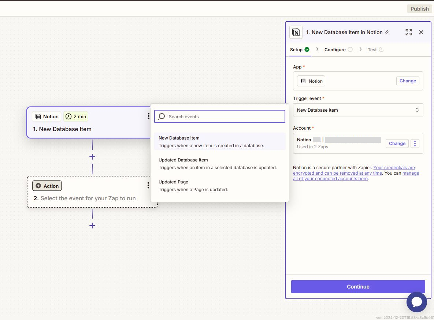Select Updated Page event

click(x=220, y=186)
